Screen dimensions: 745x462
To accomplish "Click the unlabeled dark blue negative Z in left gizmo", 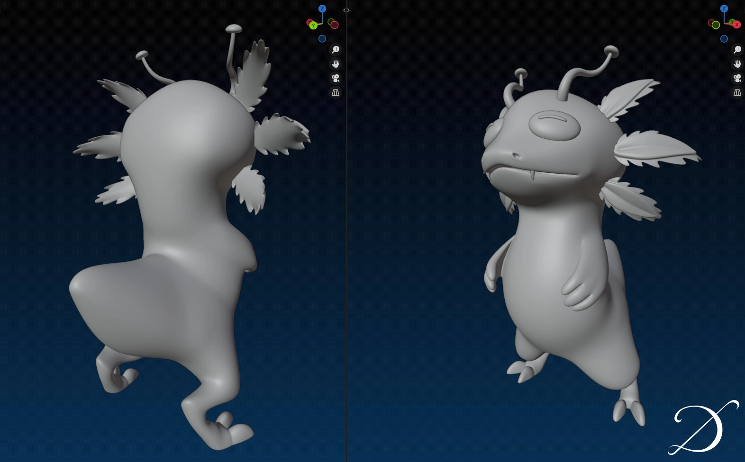I will (322, 39).
